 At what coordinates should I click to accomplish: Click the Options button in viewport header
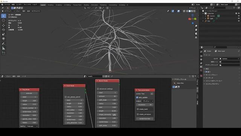[193, 8]
